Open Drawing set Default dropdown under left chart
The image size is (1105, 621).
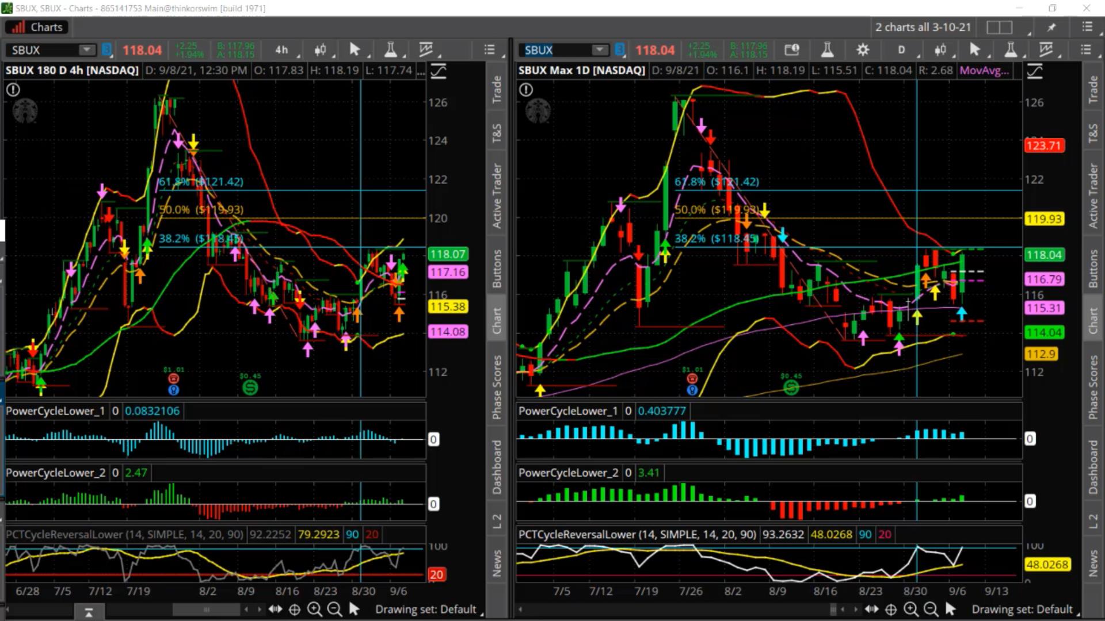coord(429,609)
